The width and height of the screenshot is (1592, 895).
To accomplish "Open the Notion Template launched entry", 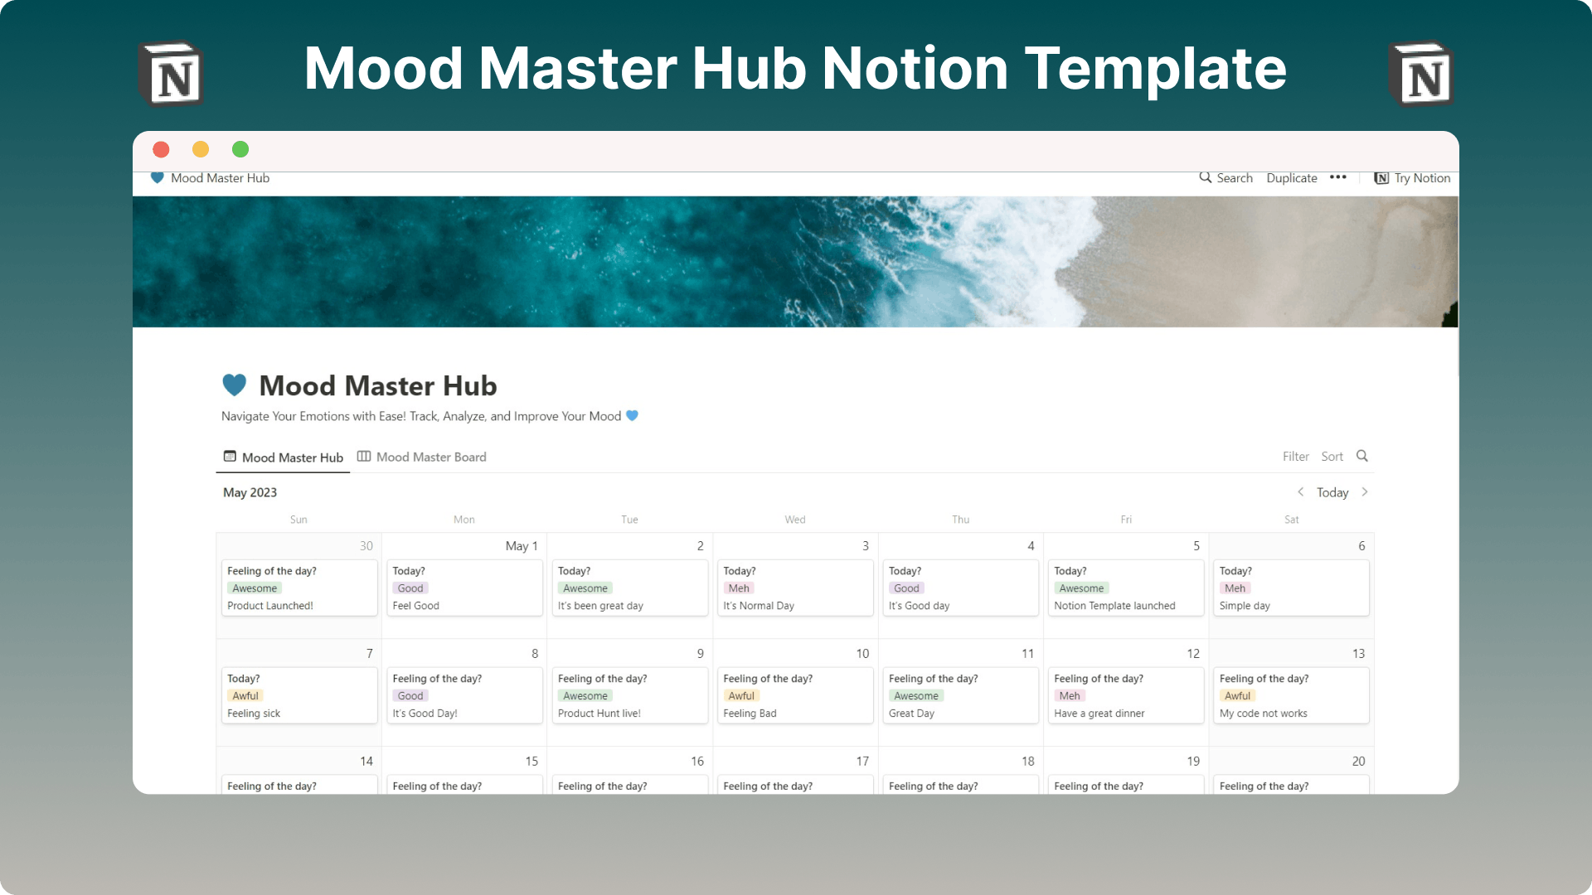I will coord(1126,588).
